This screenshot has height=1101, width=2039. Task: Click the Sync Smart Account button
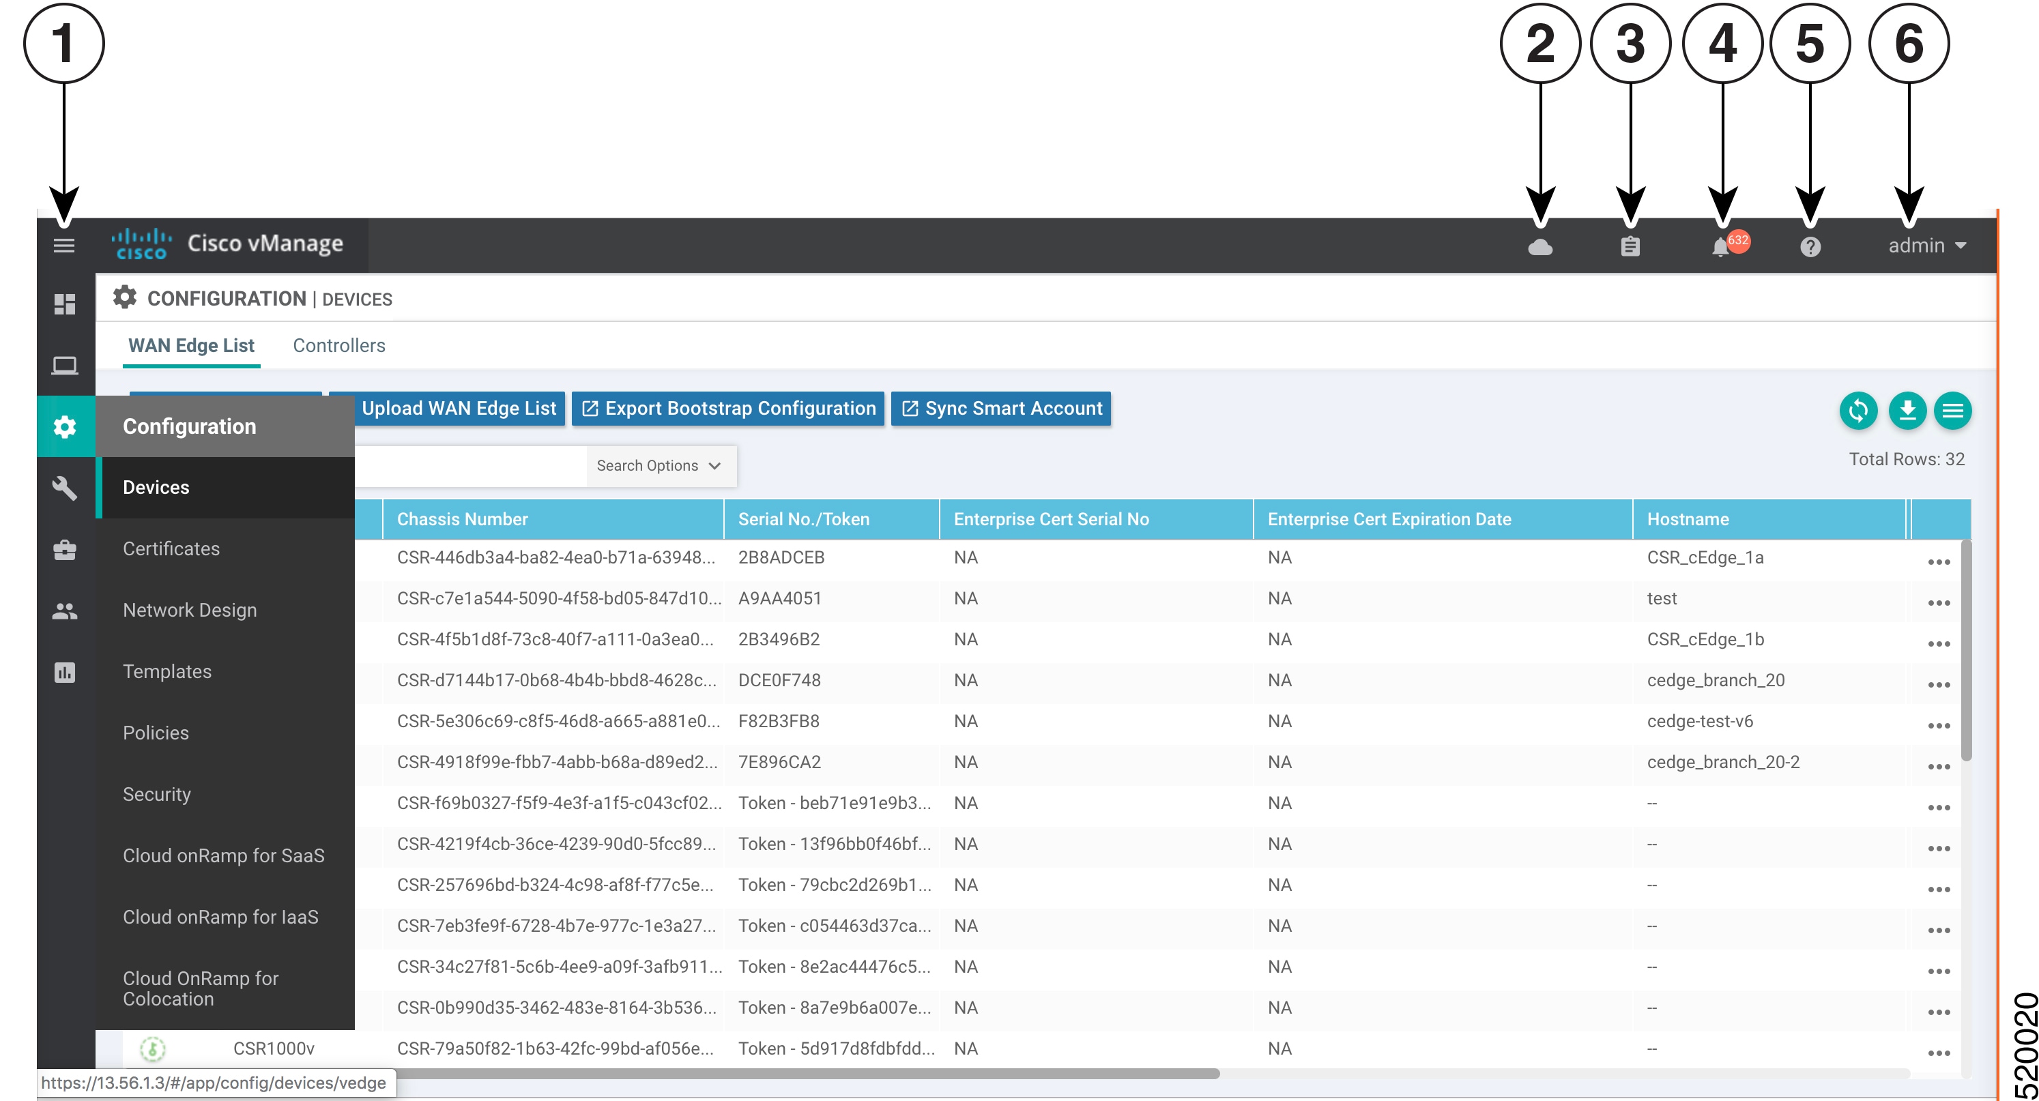click(x=1000, y=409)
